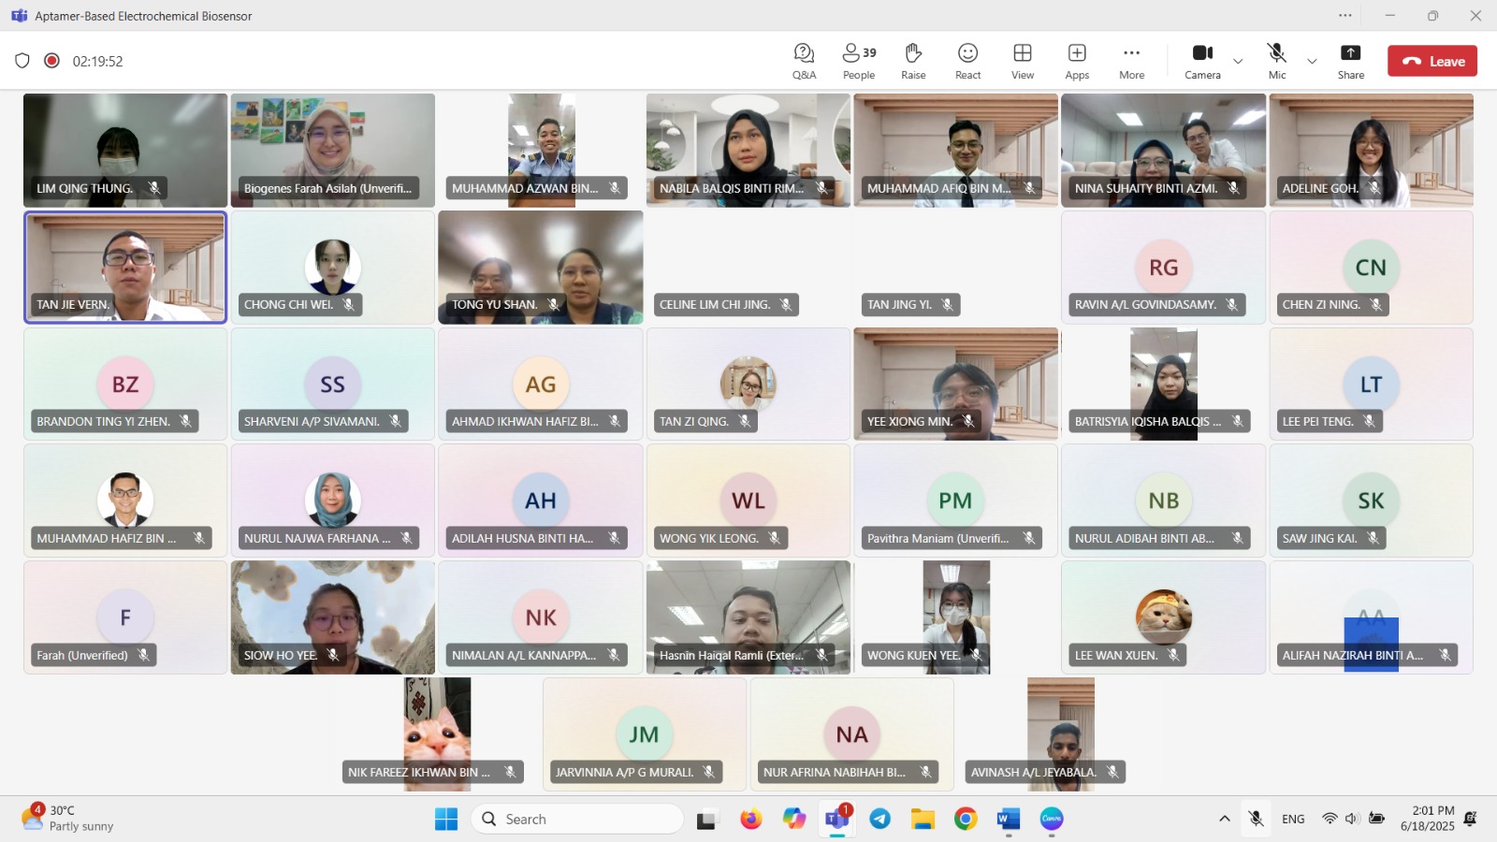
Task: Expand the Camera options arrow
Action: coord(1238,62)
